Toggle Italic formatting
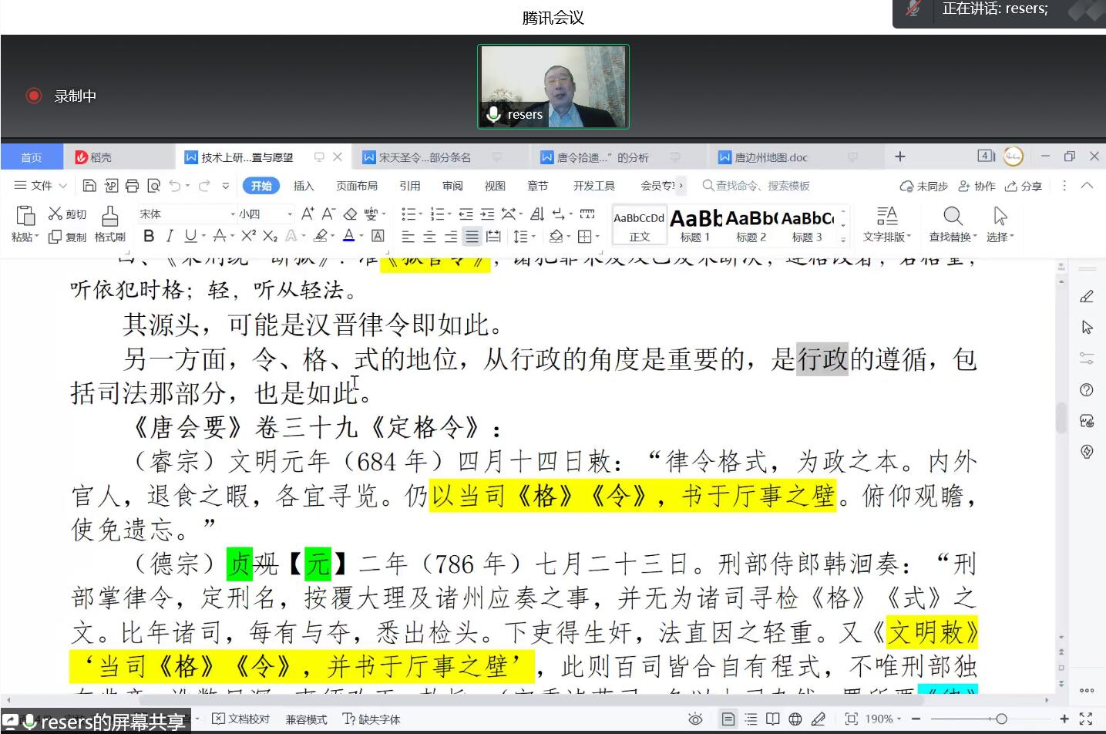The image size is (1106, 734). [x=170, y=236]
